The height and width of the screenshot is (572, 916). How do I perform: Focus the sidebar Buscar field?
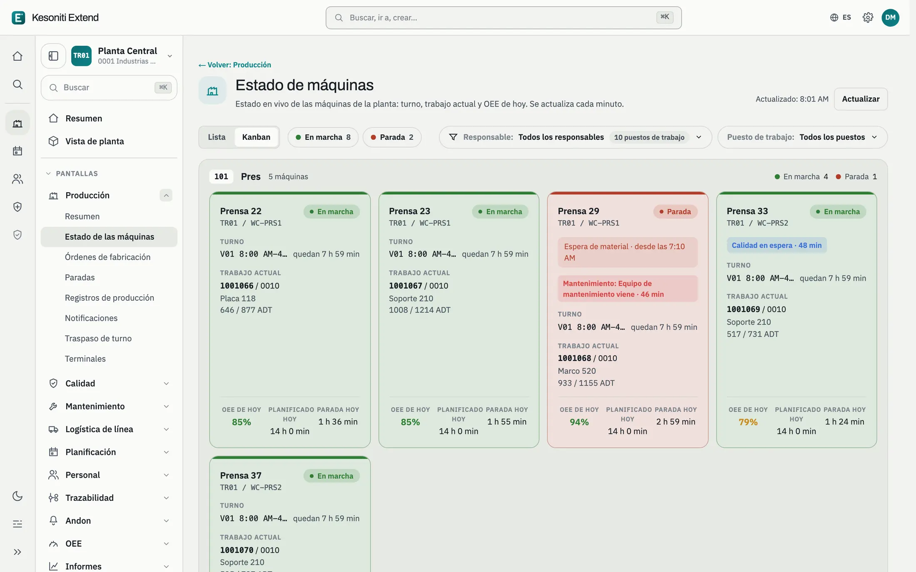109,88
